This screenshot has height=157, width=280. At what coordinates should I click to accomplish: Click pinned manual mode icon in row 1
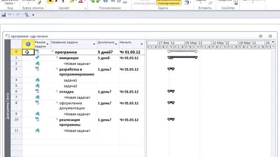tap(37, 58)
